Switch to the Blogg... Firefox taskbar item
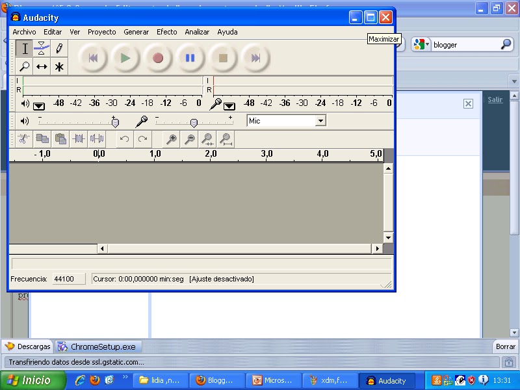 [x=217, y=380]
